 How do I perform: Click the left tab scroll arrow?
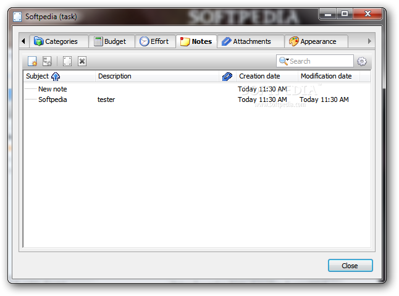click(23, 41)
